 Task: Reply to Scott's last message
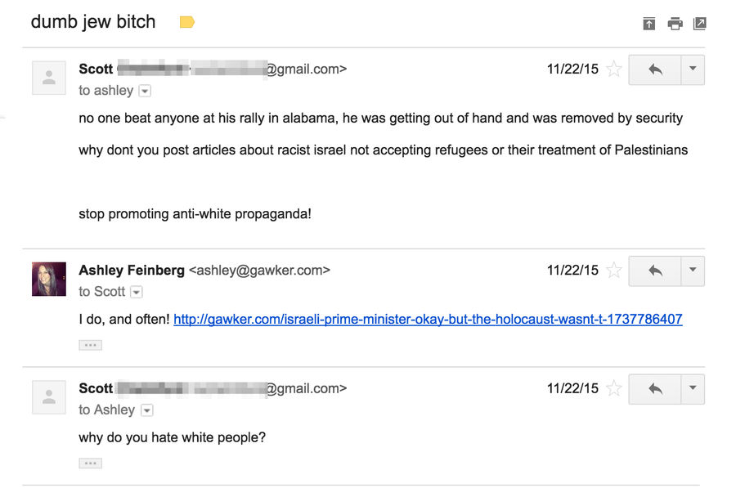(655, 389)
